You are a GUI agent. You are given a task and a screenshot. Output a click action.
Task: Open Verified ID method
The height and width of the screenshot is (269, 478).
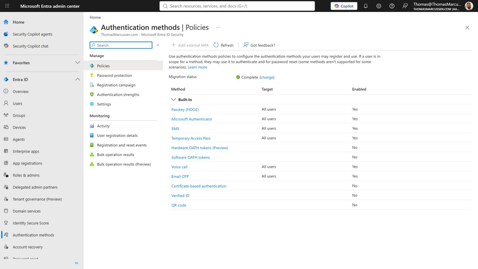[x=180, y=195]
